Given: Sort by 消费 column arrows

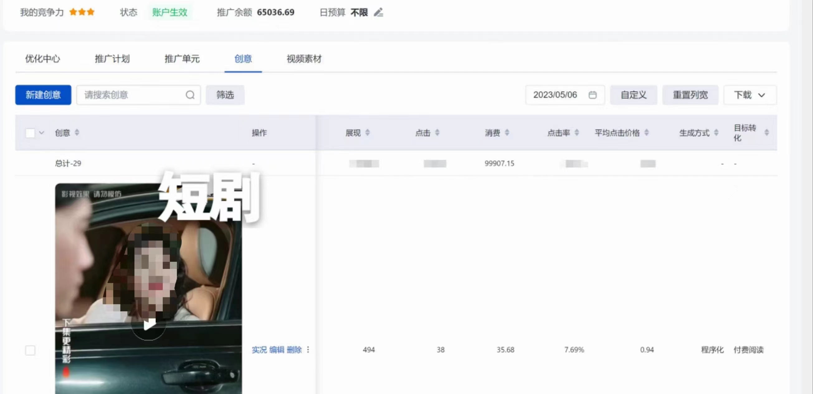Looking at the screenshot, I should (x=507, y=132).
